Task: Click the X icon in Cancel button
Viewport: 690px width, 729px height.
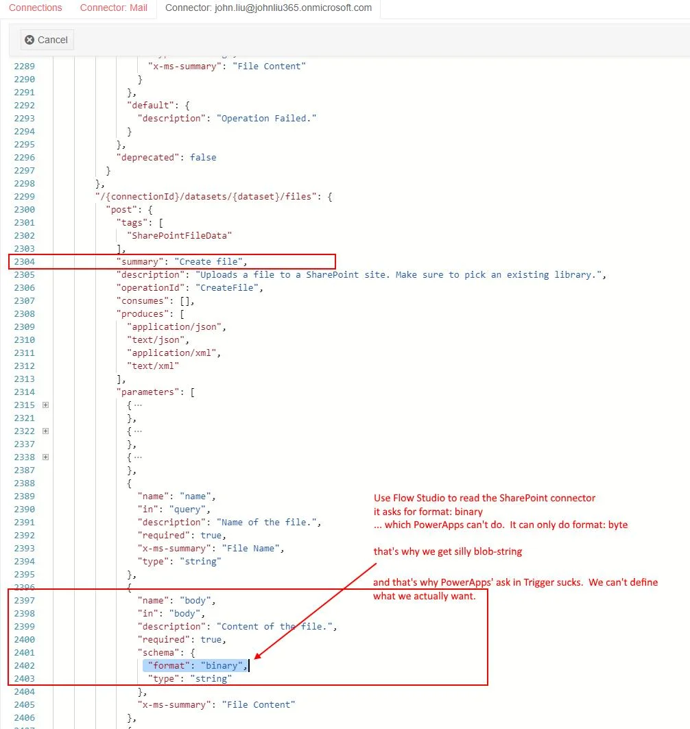Action: [29, 40]
